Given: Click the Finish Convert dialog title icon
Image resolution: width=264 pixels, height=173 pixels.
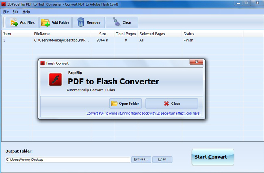Looking at the screenshot, I should click(42, 63).
